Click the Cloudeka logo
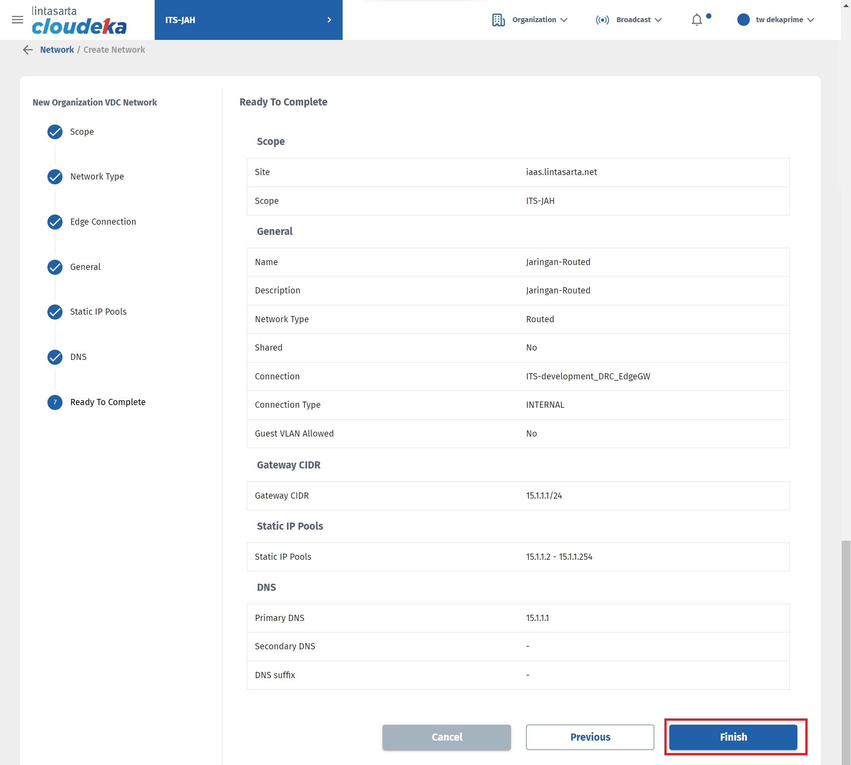Screen dimensions: 851x765 click(79, 20)
